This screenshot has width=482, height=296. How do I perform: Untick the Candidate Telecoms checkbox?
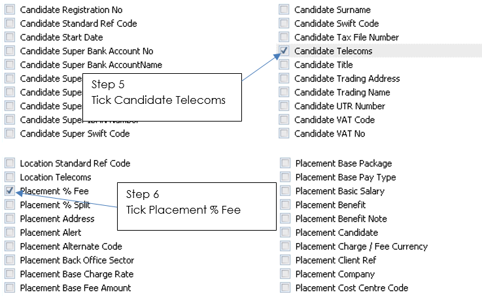[284, 51]
